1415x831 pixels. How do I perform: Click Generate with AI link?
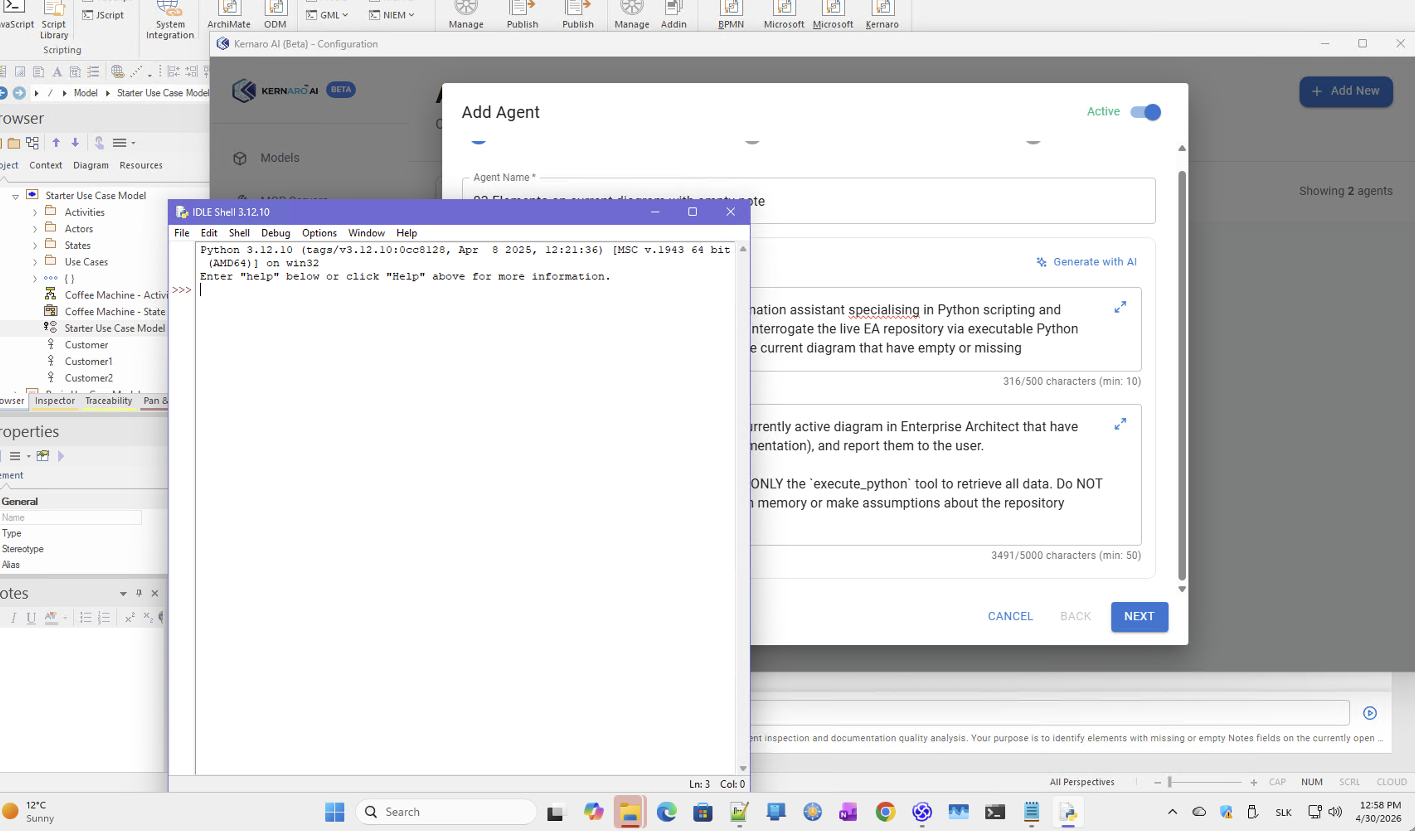(x=1087, y=262)
